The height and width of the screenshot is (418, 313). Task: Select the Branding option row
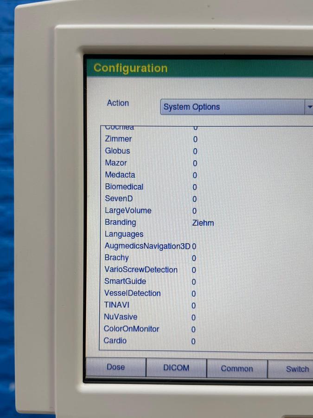206,222
